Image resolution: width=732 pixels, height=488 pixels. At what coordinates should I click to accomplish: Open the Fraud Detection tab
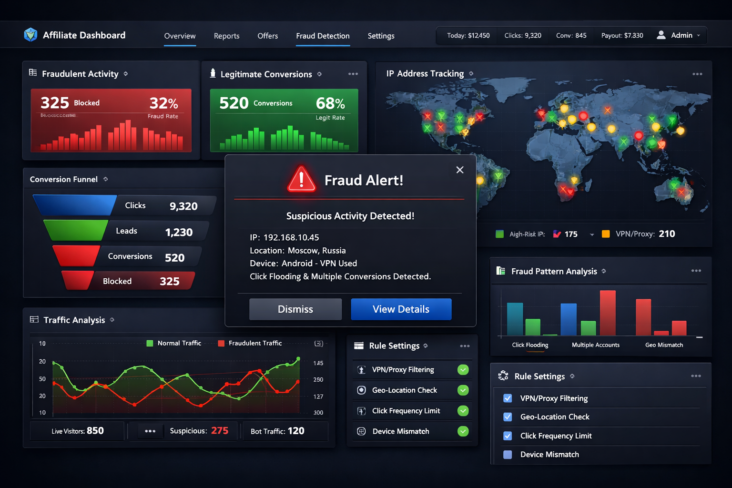(x=323, y=36)
